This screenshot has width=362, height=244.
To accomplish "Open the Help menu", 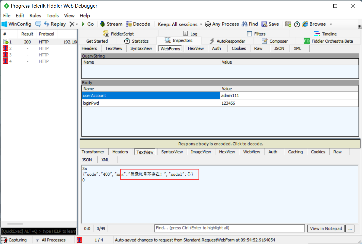I will coord(85,15).
